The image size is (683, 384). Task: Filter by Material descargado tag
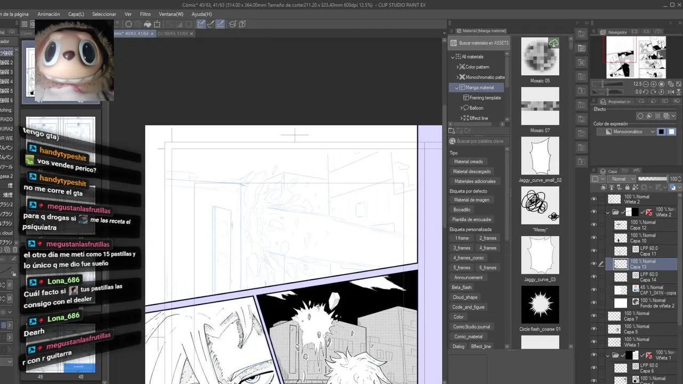pos(472,172)
